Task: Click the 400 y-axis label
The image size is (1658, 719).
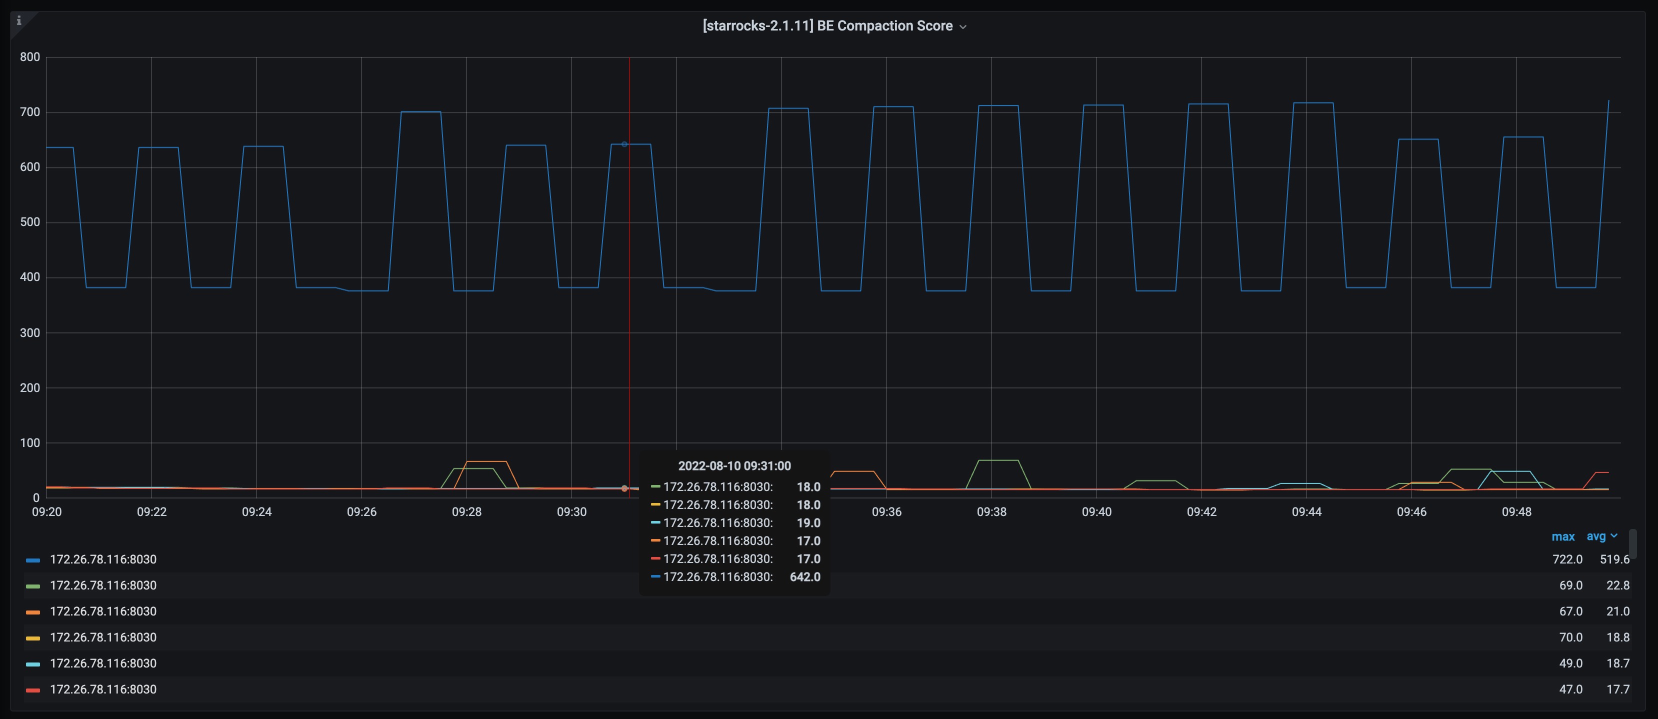Action: click(x=29, y=277)
